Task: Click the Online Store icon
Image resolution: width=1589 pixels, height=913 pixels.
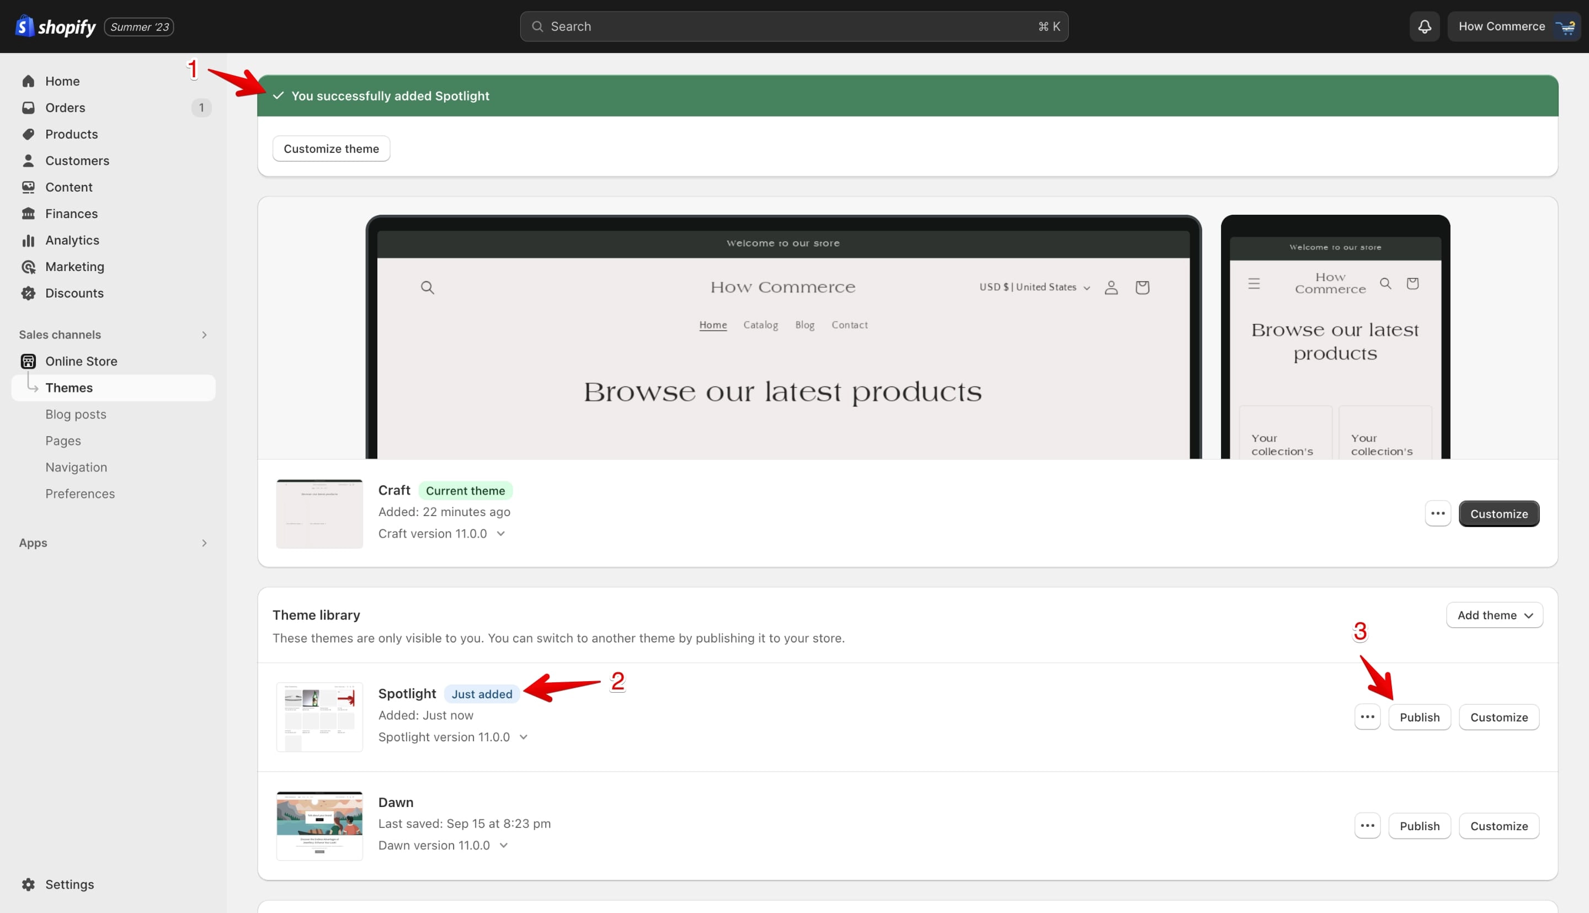Action: click(28, 361)
